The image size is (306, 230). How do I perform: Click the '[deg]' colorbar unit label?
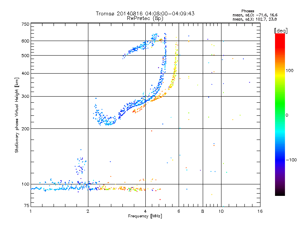(x=281, y=31)
